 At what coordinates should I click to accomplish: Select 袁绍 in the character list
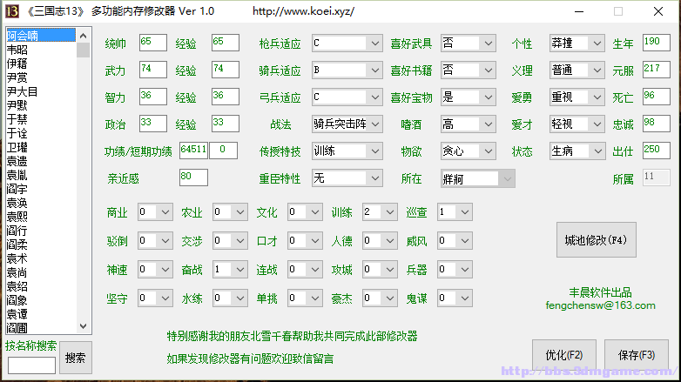pyautogui.click(x=17, y=286)
